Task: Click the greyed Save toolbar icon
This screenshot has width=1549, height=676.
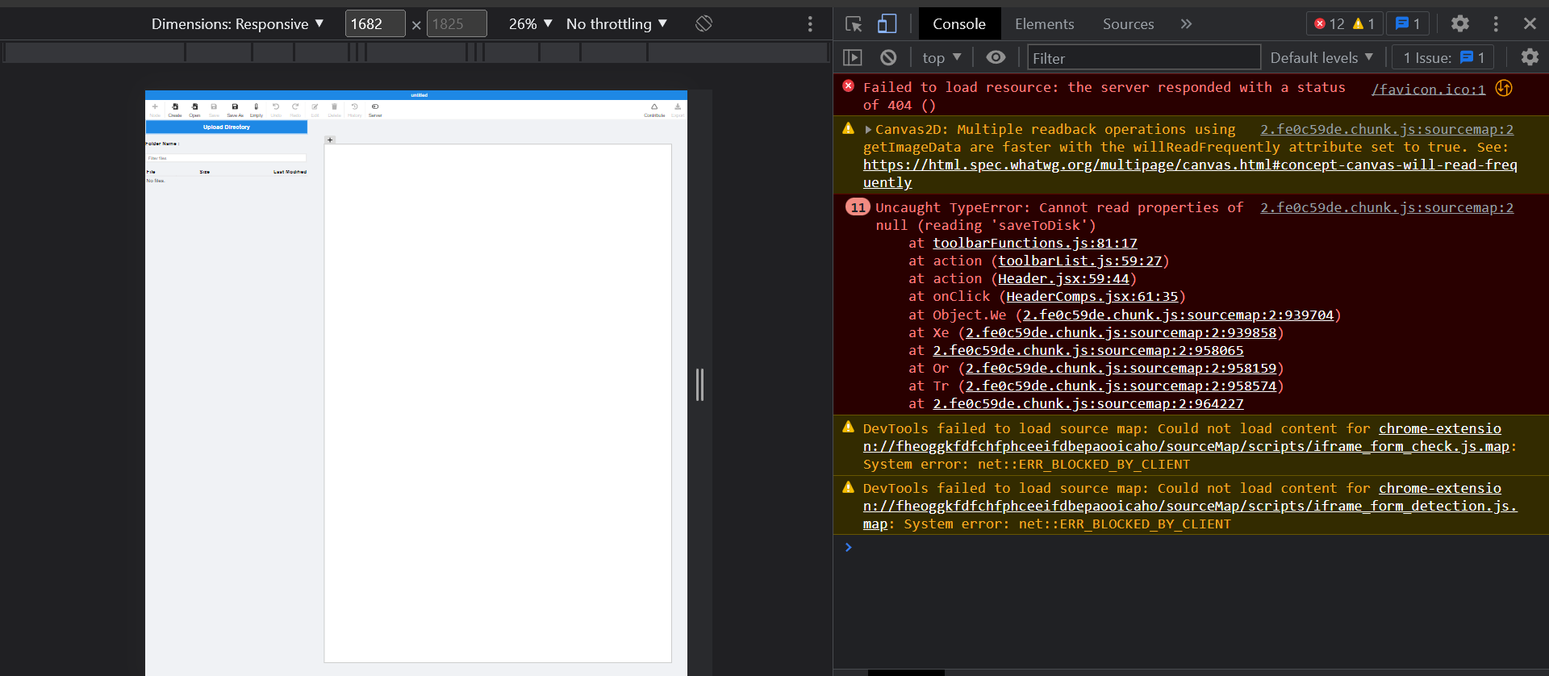Action: 214,106
